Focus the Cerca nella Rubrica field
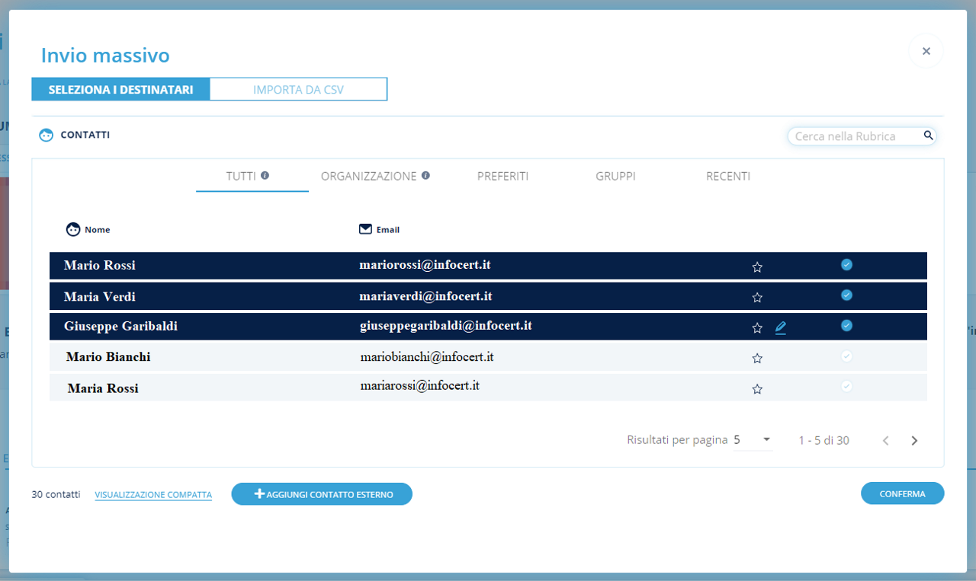Screen dimensions: 976x581 (854, 136)
